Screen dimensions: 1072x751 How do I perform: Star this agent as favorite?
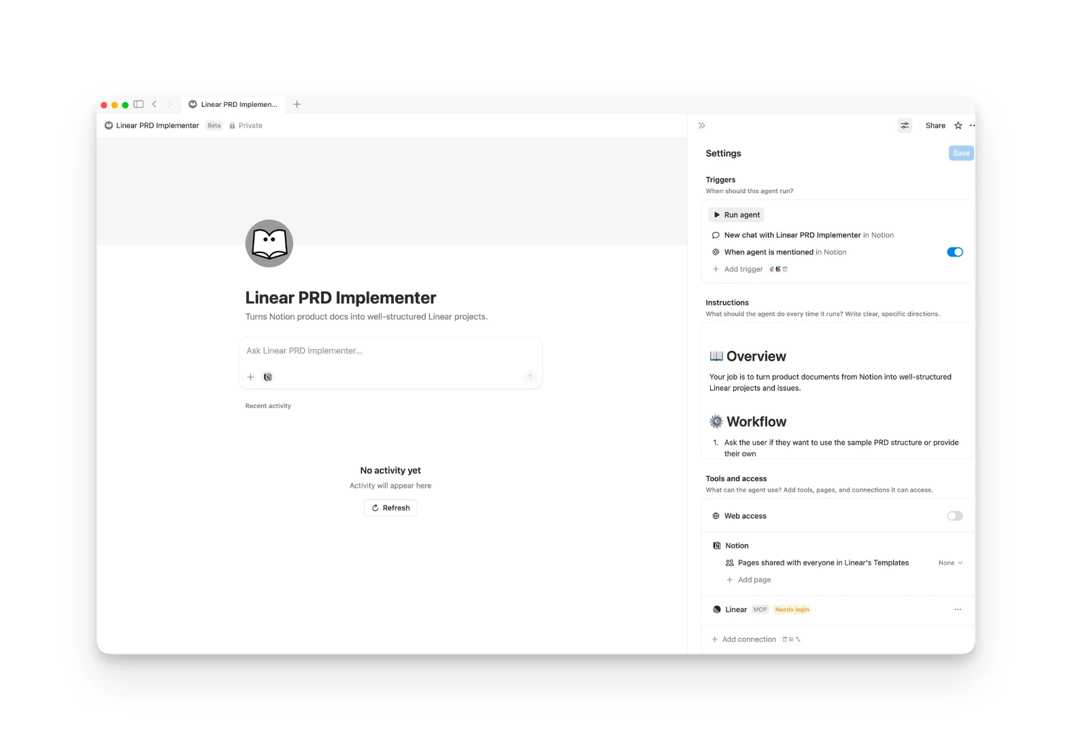958,126
